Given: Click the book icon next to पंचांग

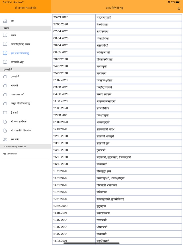Looking at the screenshot, I should tap(5, 35).
